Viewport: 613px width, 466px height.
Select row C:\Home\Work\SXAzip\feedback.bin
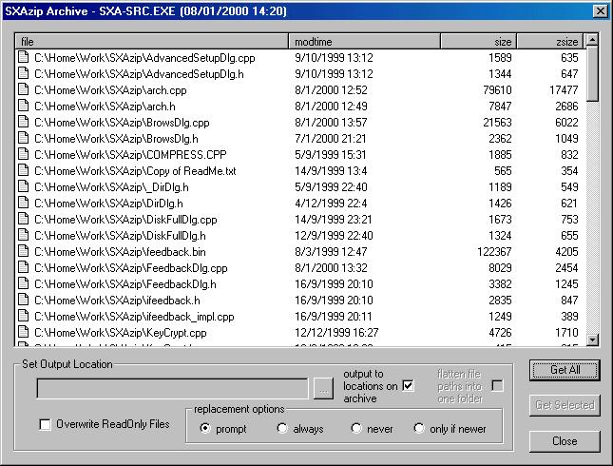coord(120,252)
